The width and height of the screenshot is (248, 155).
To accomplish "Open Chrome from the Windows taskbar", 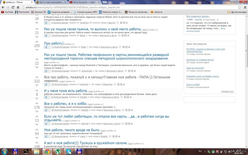I will point(47,151).
